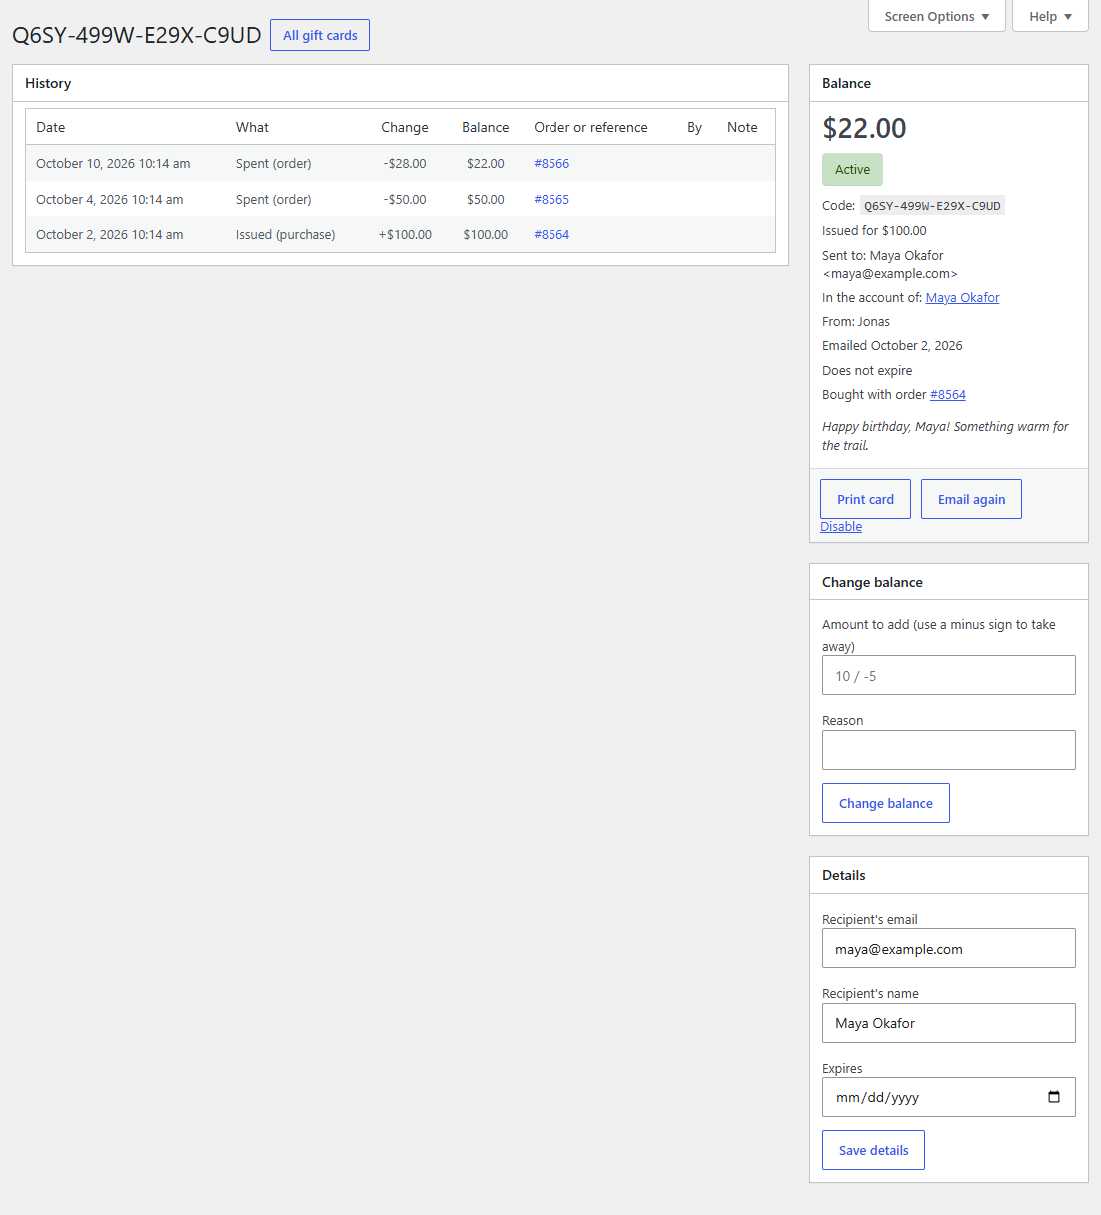Click the Order or reference column header
Image resolution: width=1101 pixels, height=1215 pixels.
[x=590, y=128]
